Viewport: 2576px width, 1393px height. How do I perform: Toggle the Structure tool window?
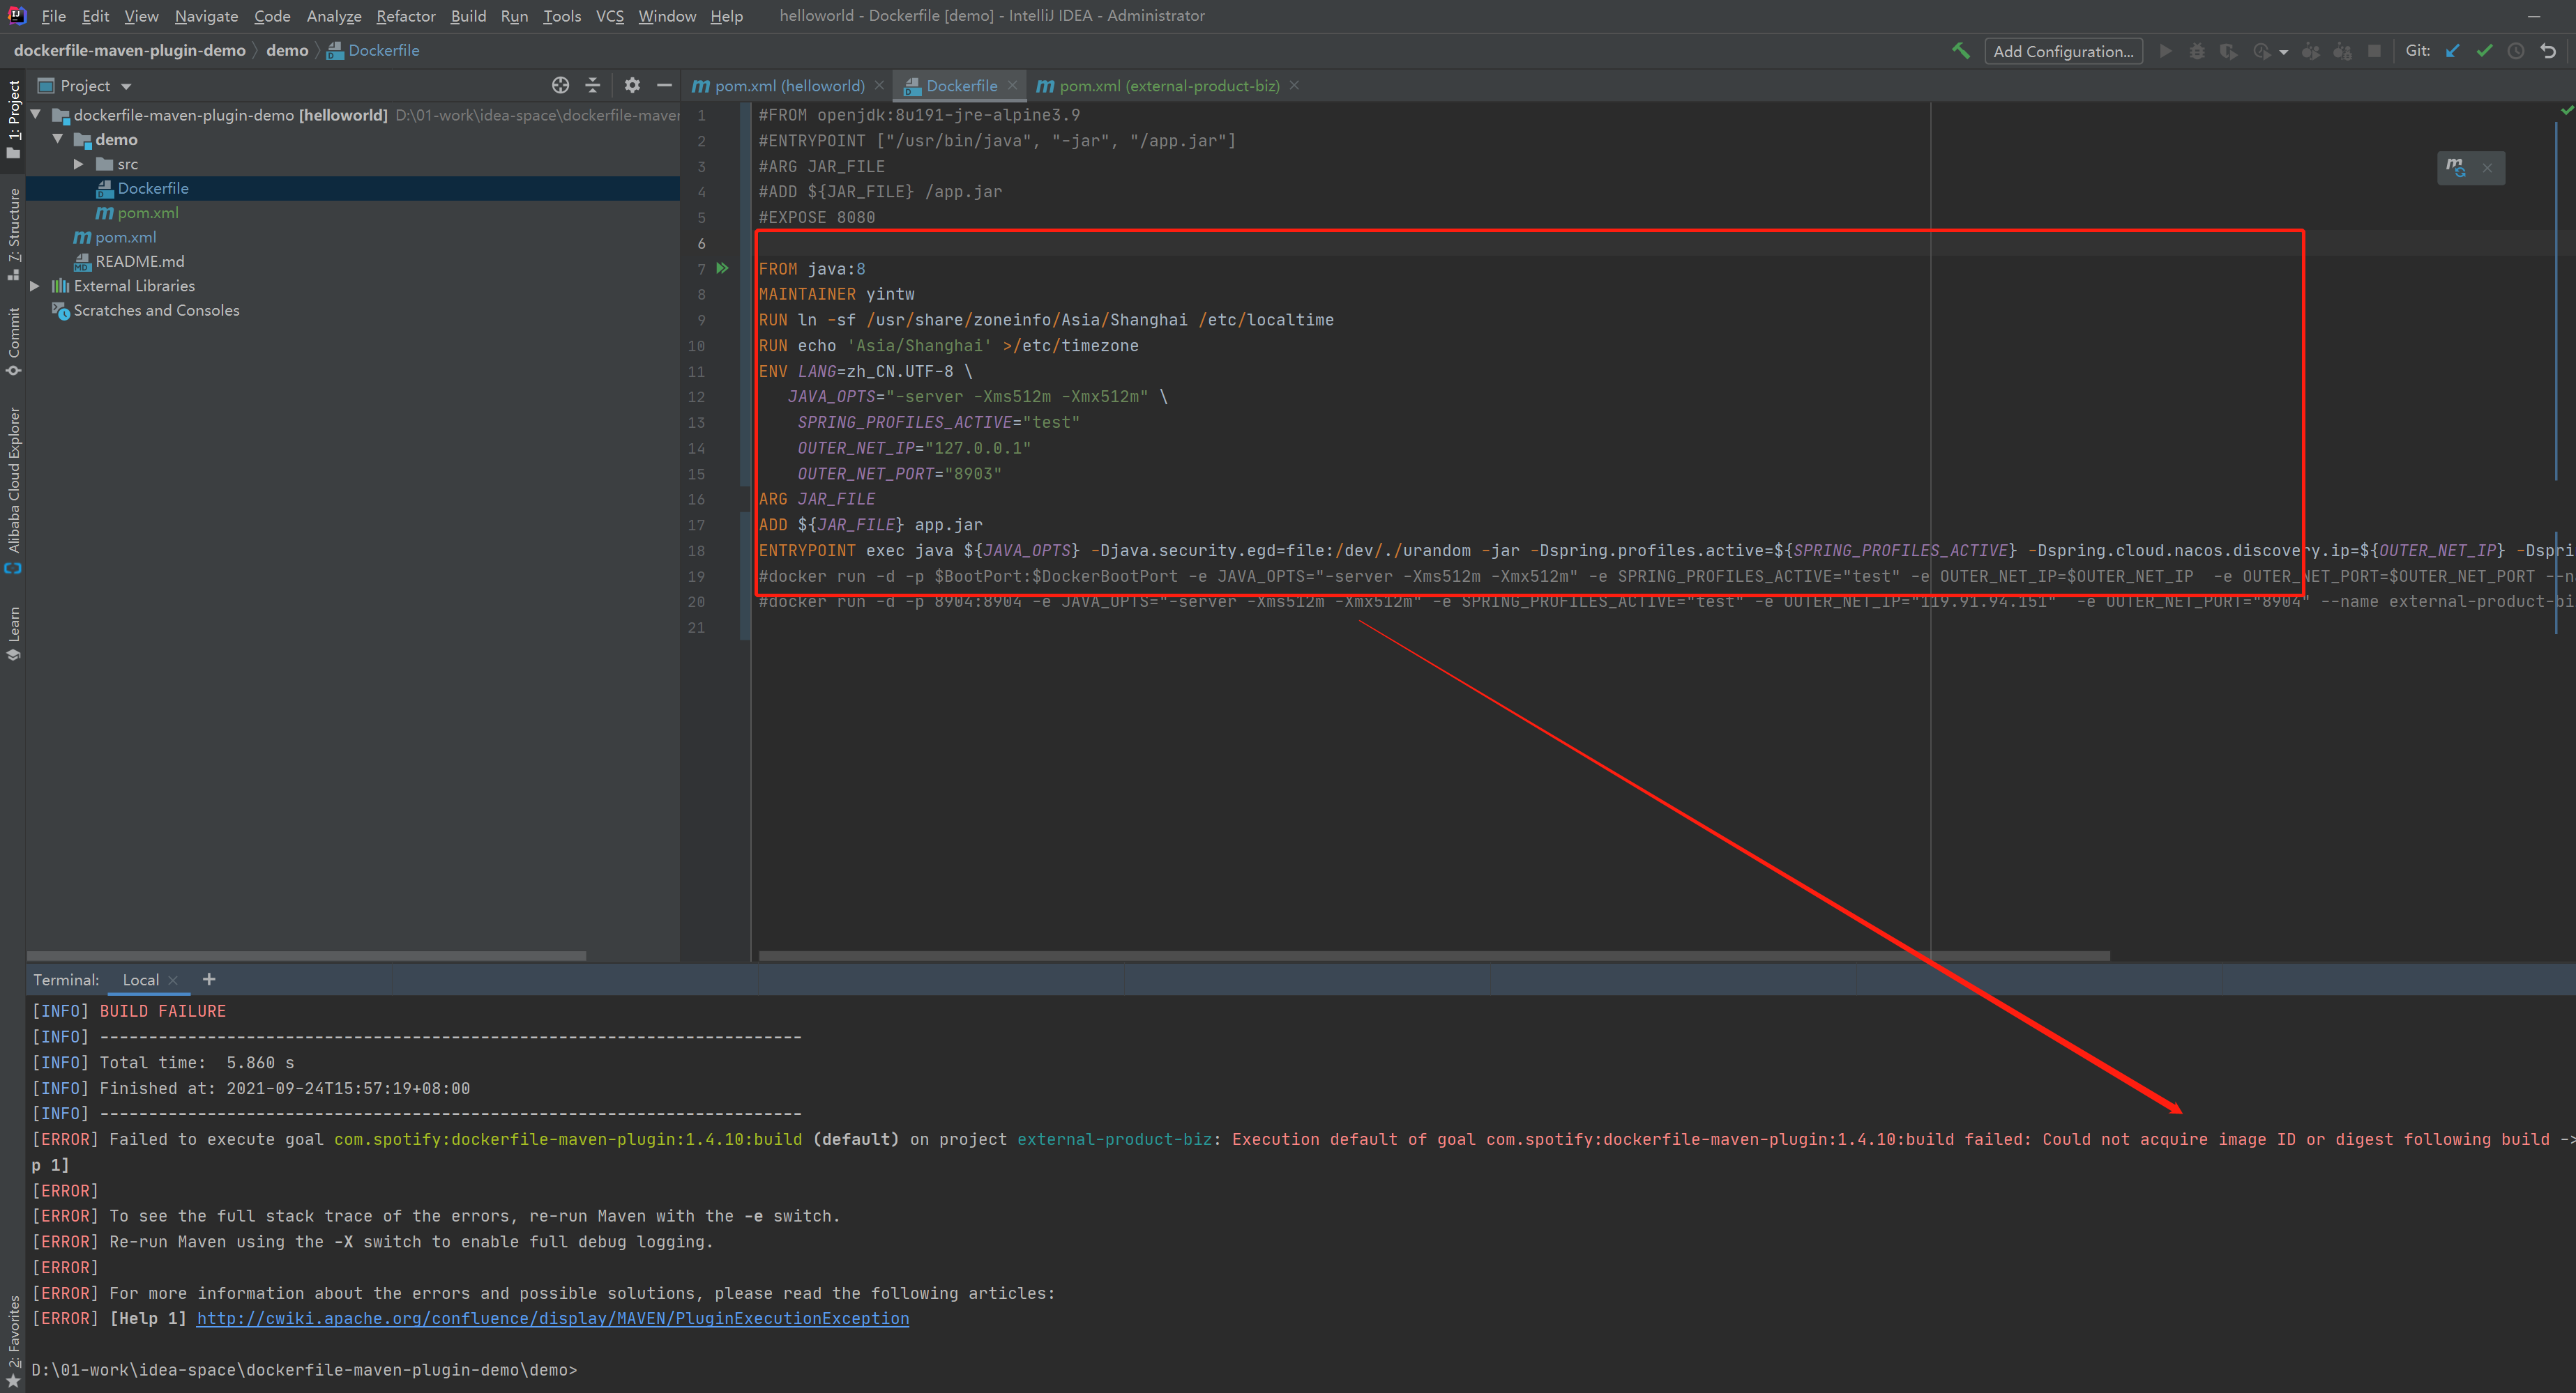(x=14, y=230)
